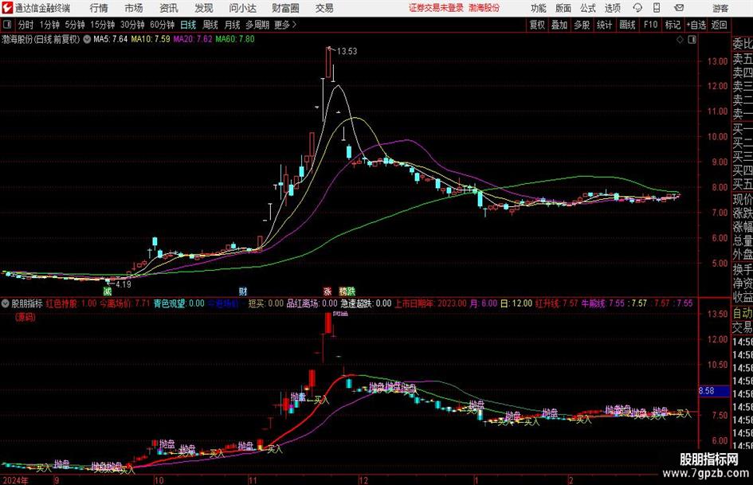
Task: Click the 标记 mark button
Action: [x=673, y=25]
